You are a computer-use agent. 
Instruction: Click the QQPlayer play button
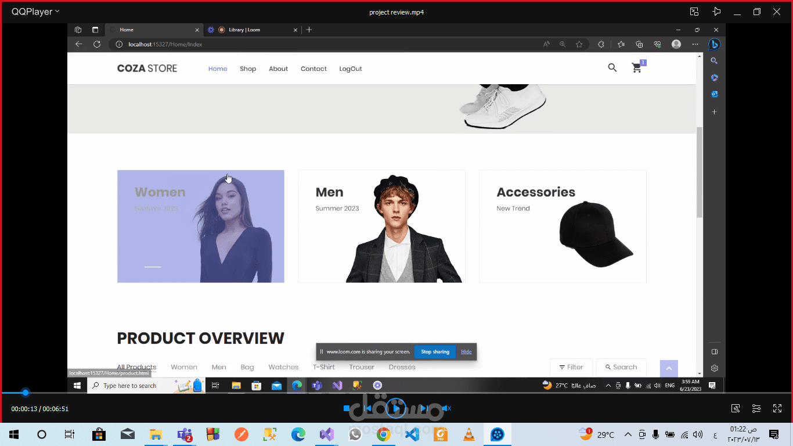(396, 408)
